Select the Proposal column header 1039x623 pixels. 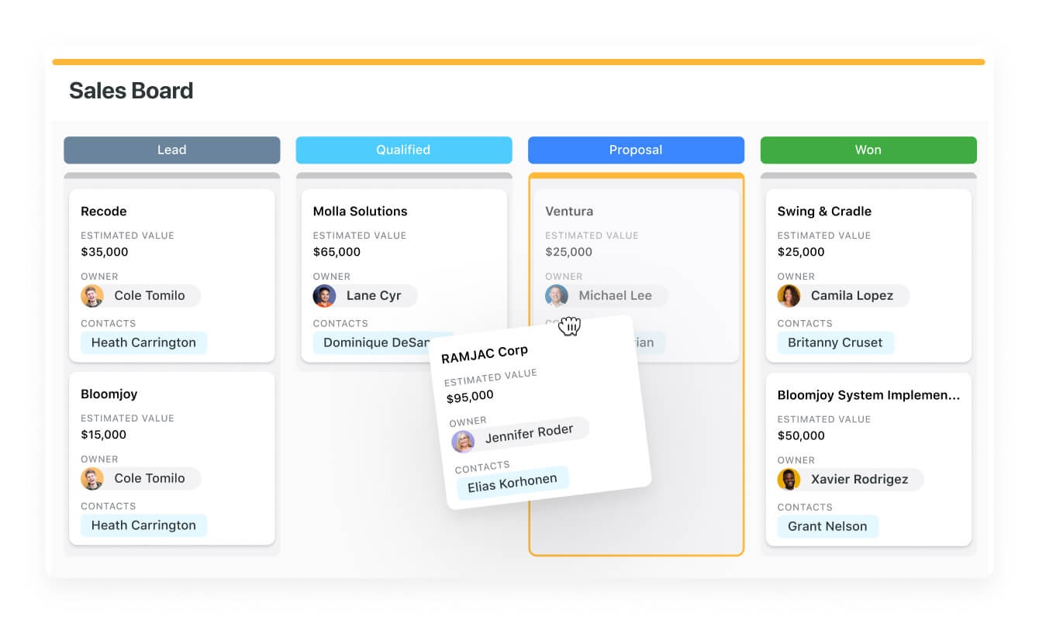(x=636, y=150)
